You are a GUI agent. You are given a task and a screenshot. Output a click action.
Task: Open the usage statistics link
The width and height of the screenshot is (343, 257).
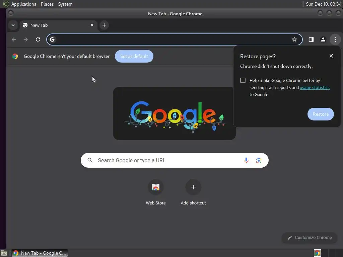click(x=315, y=87)
